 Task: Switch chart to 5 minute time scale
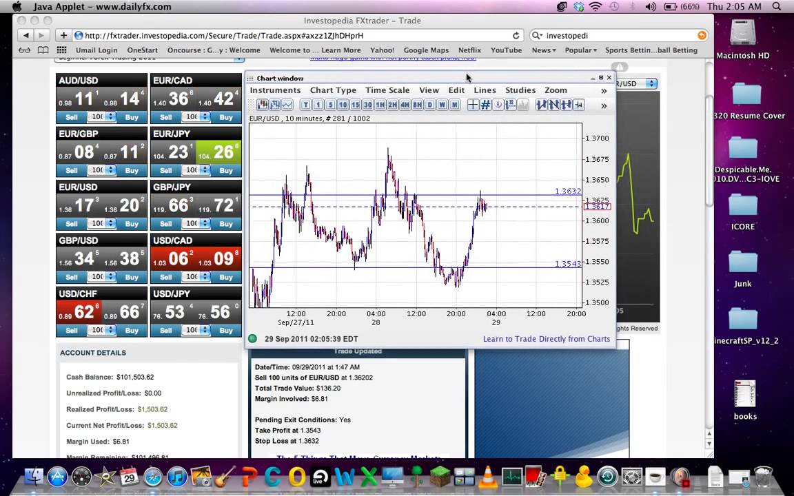click(x=330, y=105)
